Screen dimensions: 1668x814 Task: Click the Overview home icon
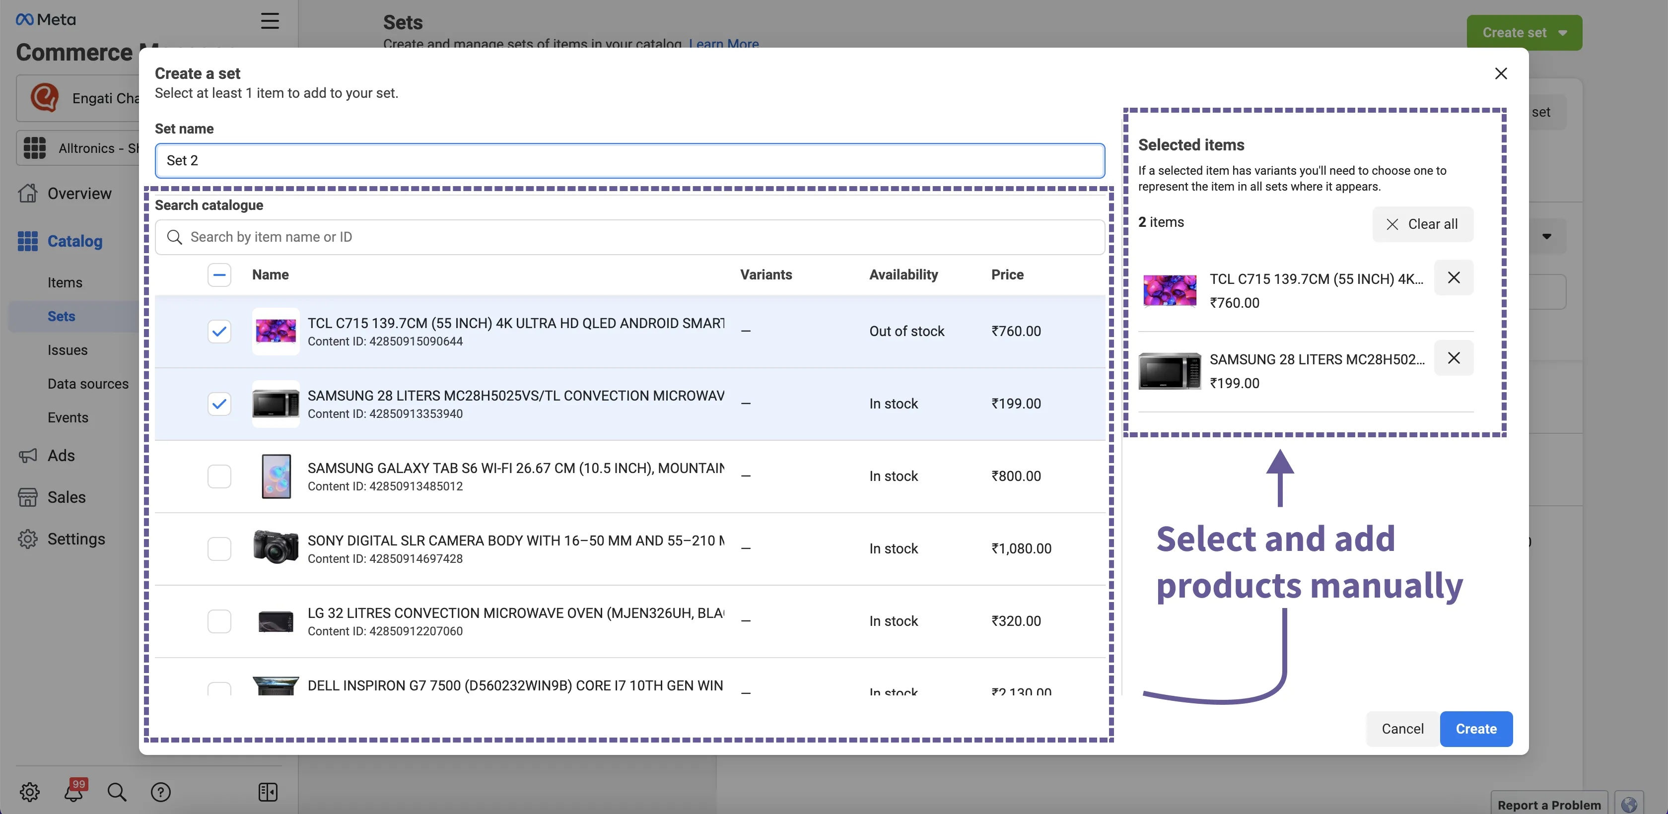(28, 193)
